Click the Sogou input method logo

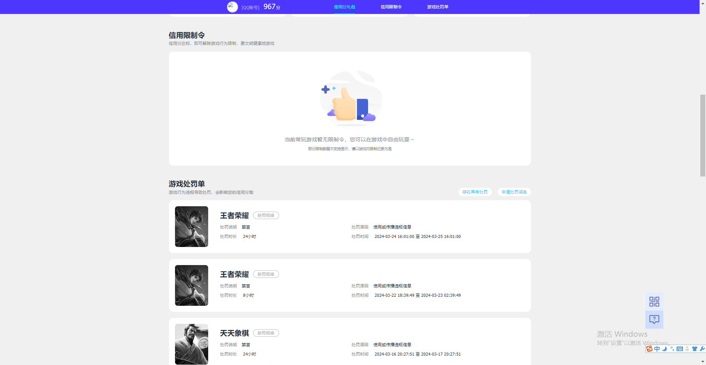(649, 349)
